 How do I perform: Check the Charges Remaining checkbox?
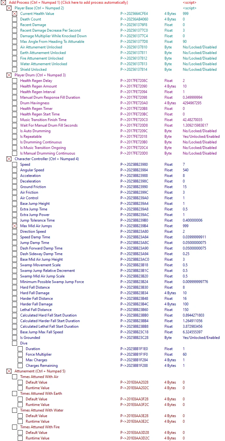20,366
